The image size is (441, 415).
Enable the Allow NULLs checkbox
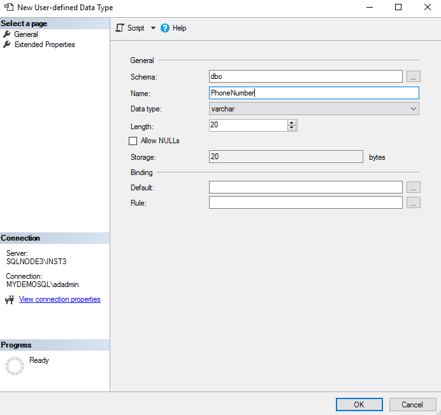click(x=133, y=141)
